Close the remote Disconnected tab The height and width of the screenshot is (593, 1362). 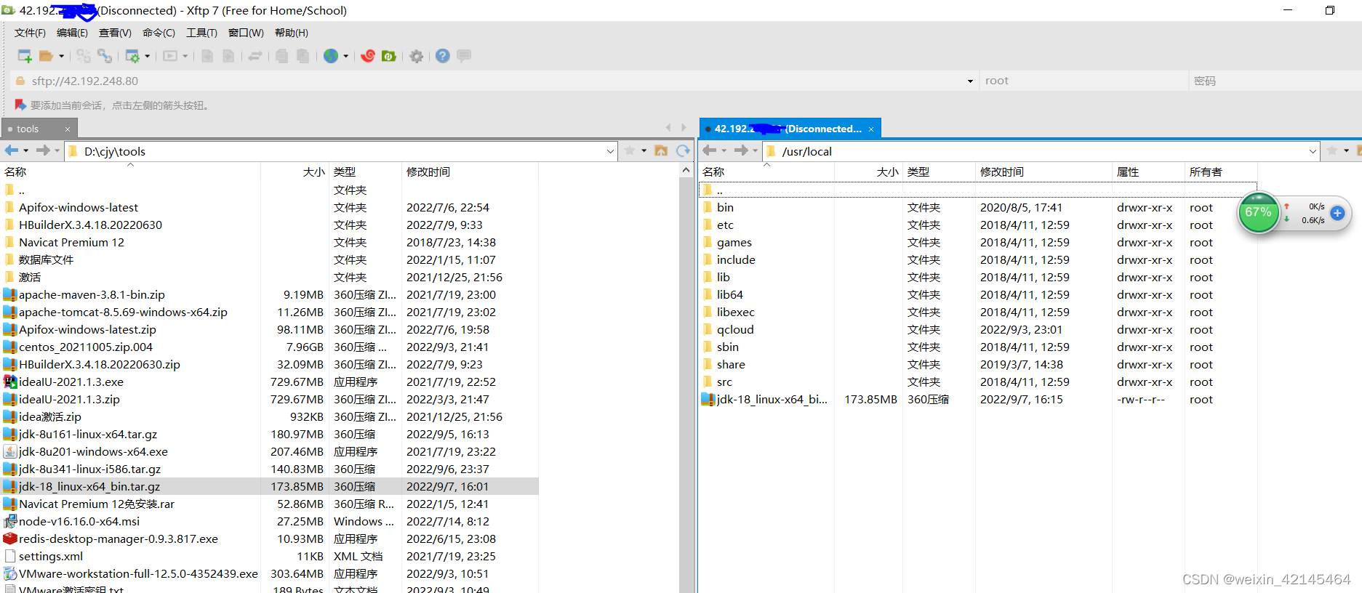click(x=871, y=129)
